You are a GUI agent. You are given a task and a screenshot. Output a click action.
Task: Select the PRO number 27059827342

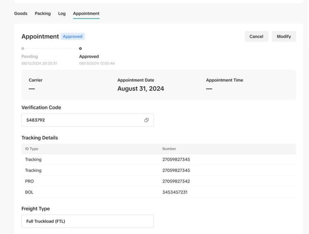[x=176, y=181]
